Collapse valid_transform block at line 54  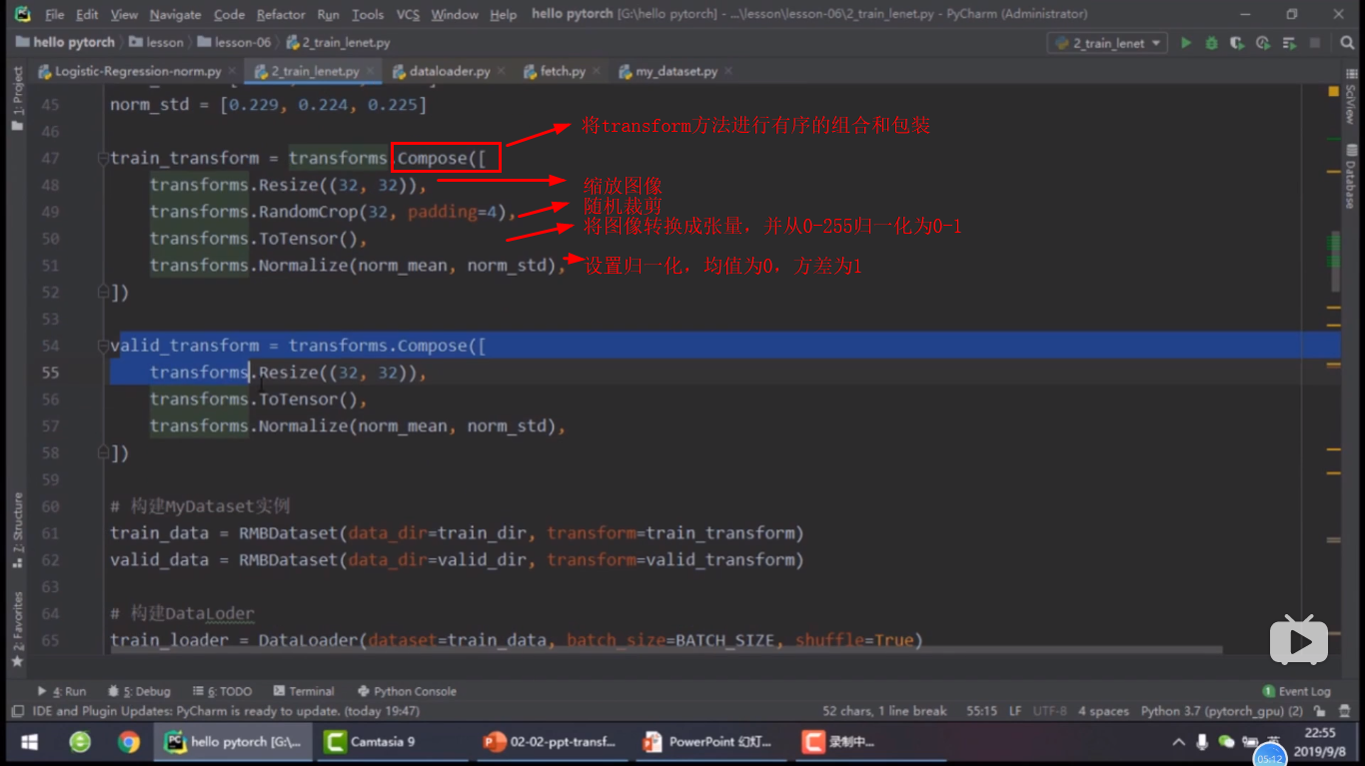pos(103,346)
